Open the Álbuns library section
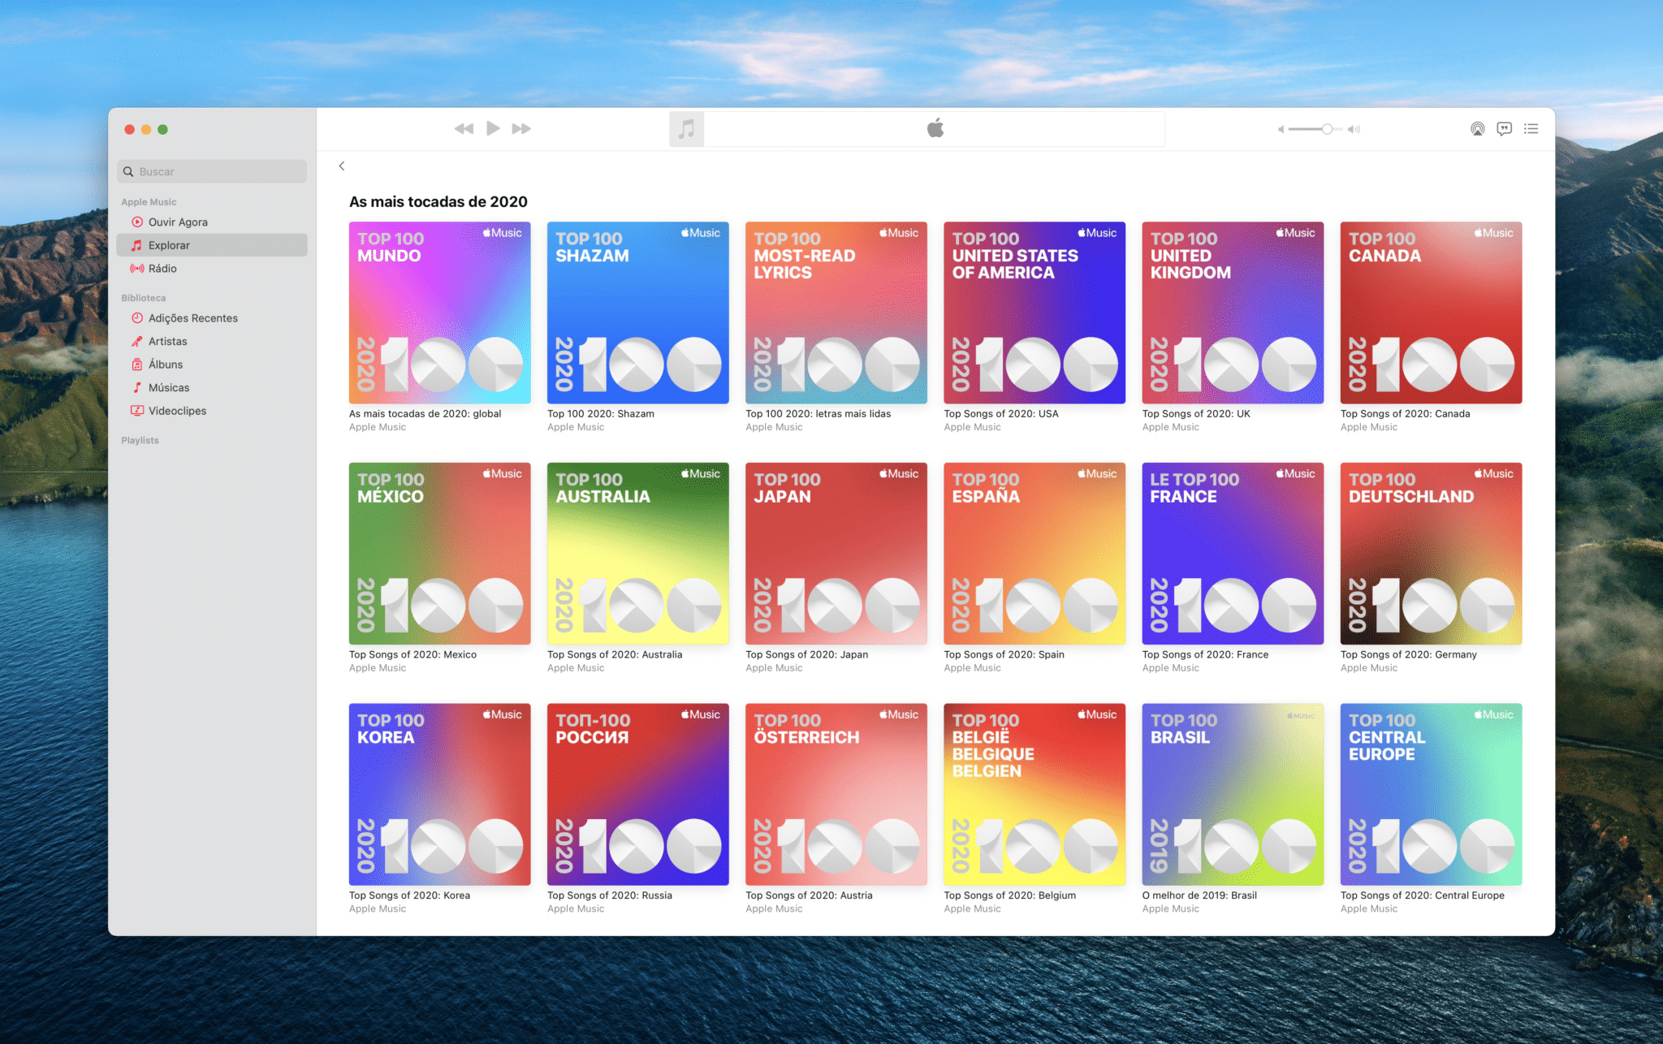Viewport: 1663px width, 1044px height. 166,364
